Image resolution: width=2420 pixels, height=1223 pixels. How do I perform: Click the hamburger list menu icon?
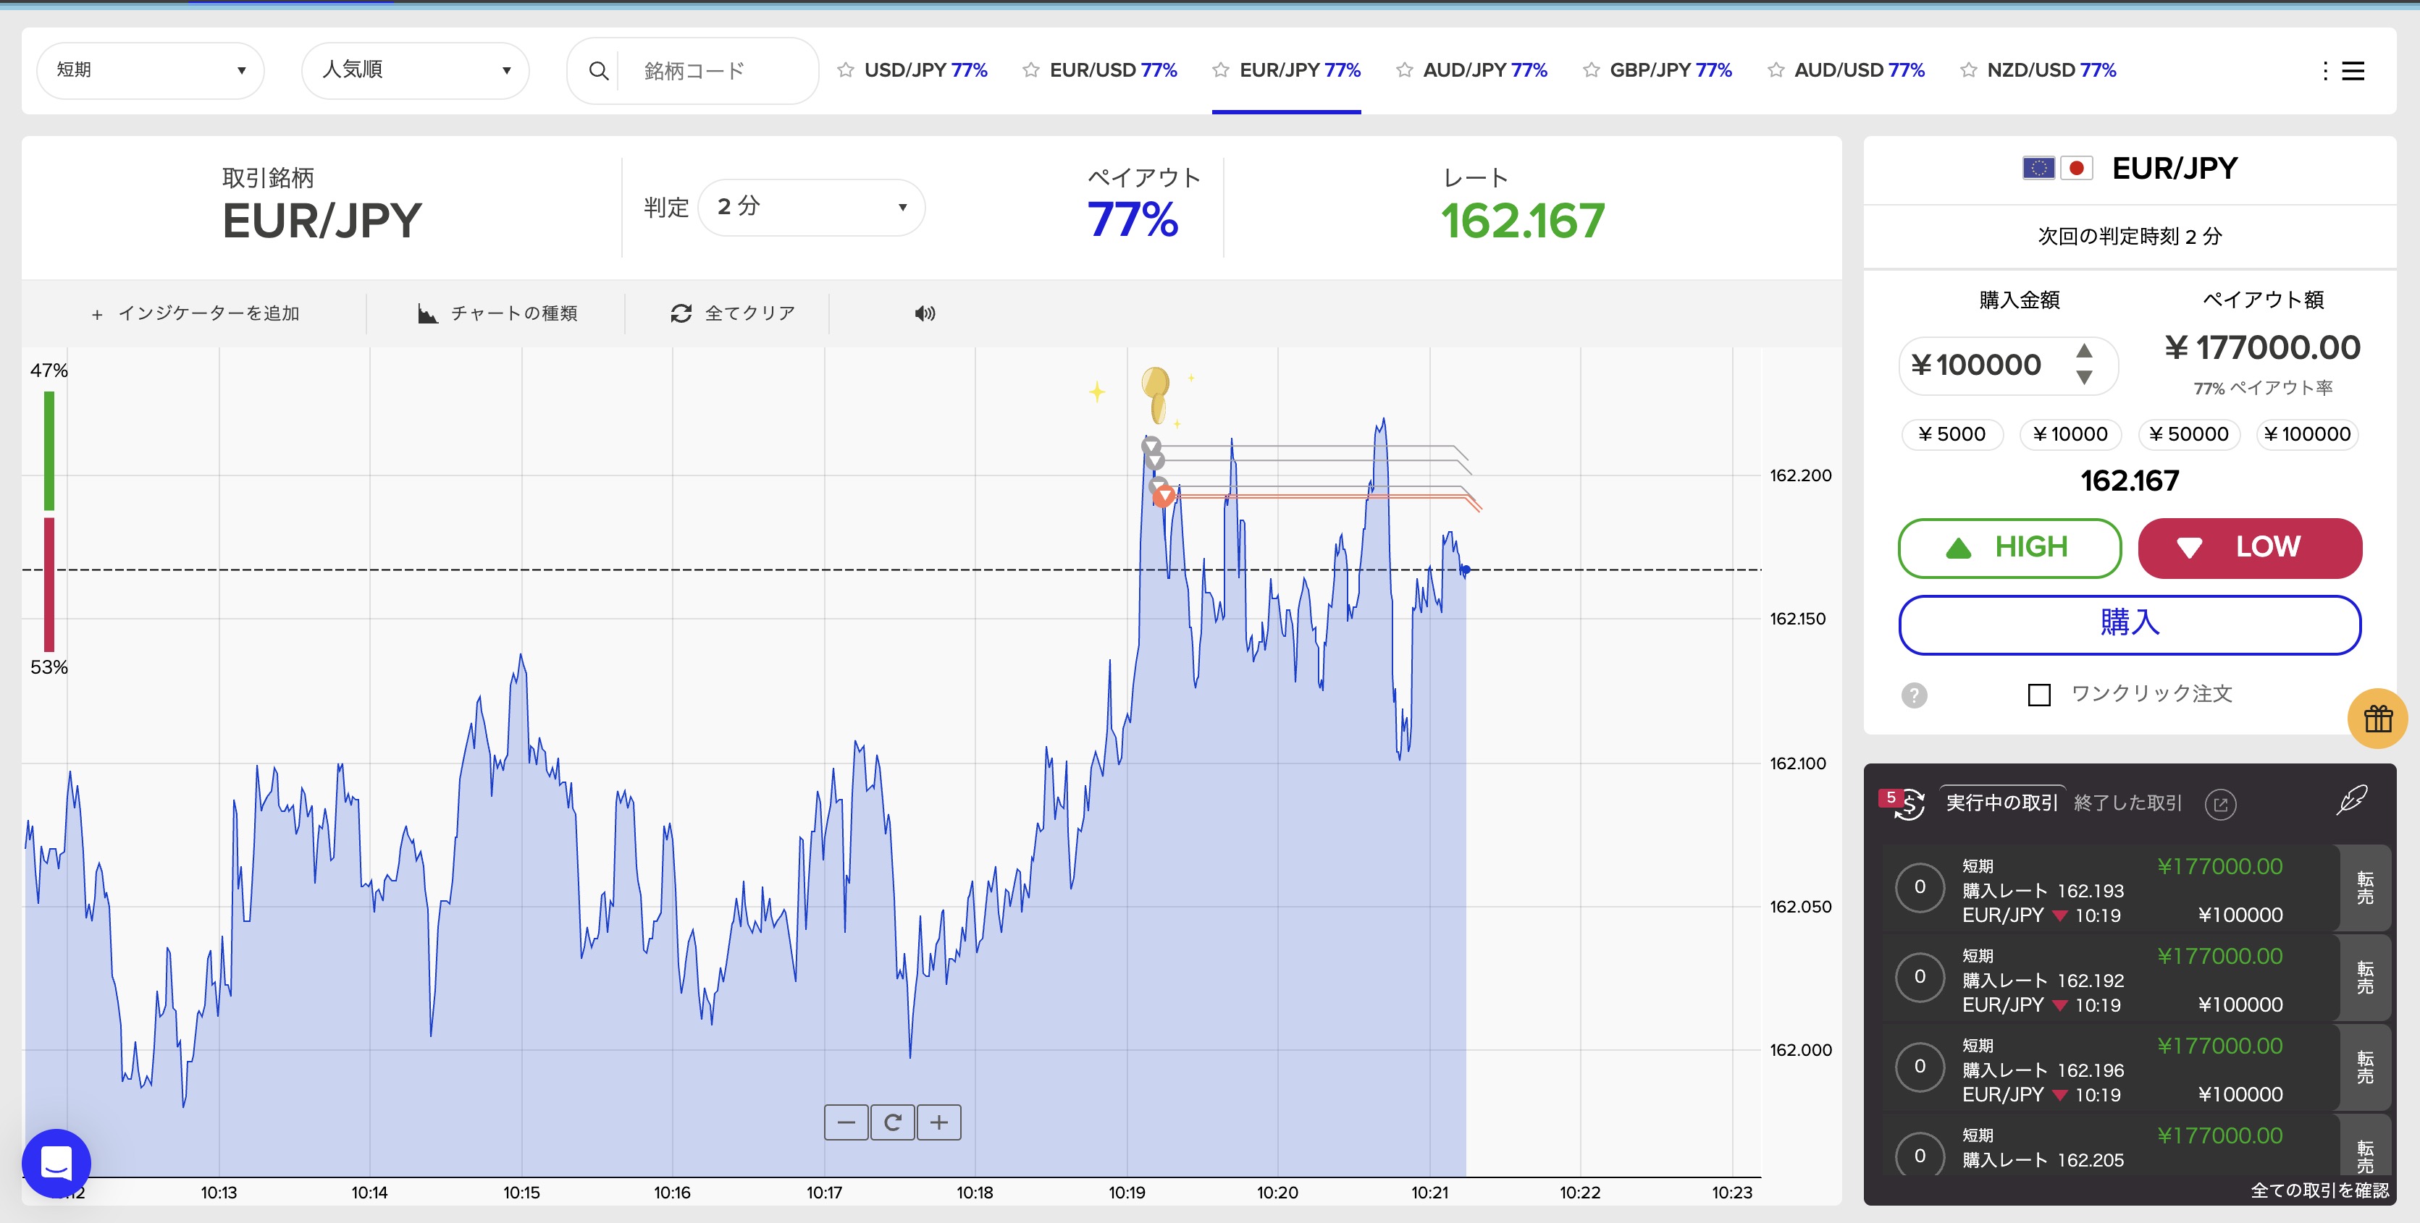click(x=2353, y=72)
